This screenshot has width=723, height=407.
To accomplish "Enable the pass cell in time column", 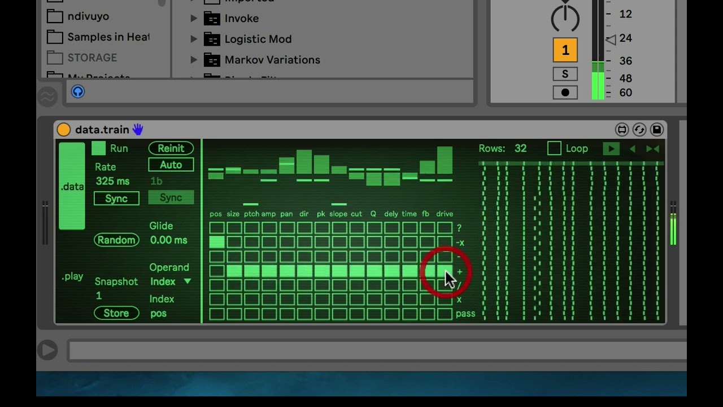I will [x=410, y=314].
